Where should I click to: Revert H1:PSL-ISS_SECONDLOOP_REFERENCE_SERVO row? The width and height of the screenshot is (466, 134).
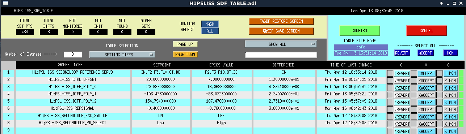[x=402, y=73]
